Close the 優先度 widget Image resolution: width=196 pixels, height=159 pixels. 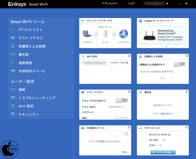(x=187, y=92)
